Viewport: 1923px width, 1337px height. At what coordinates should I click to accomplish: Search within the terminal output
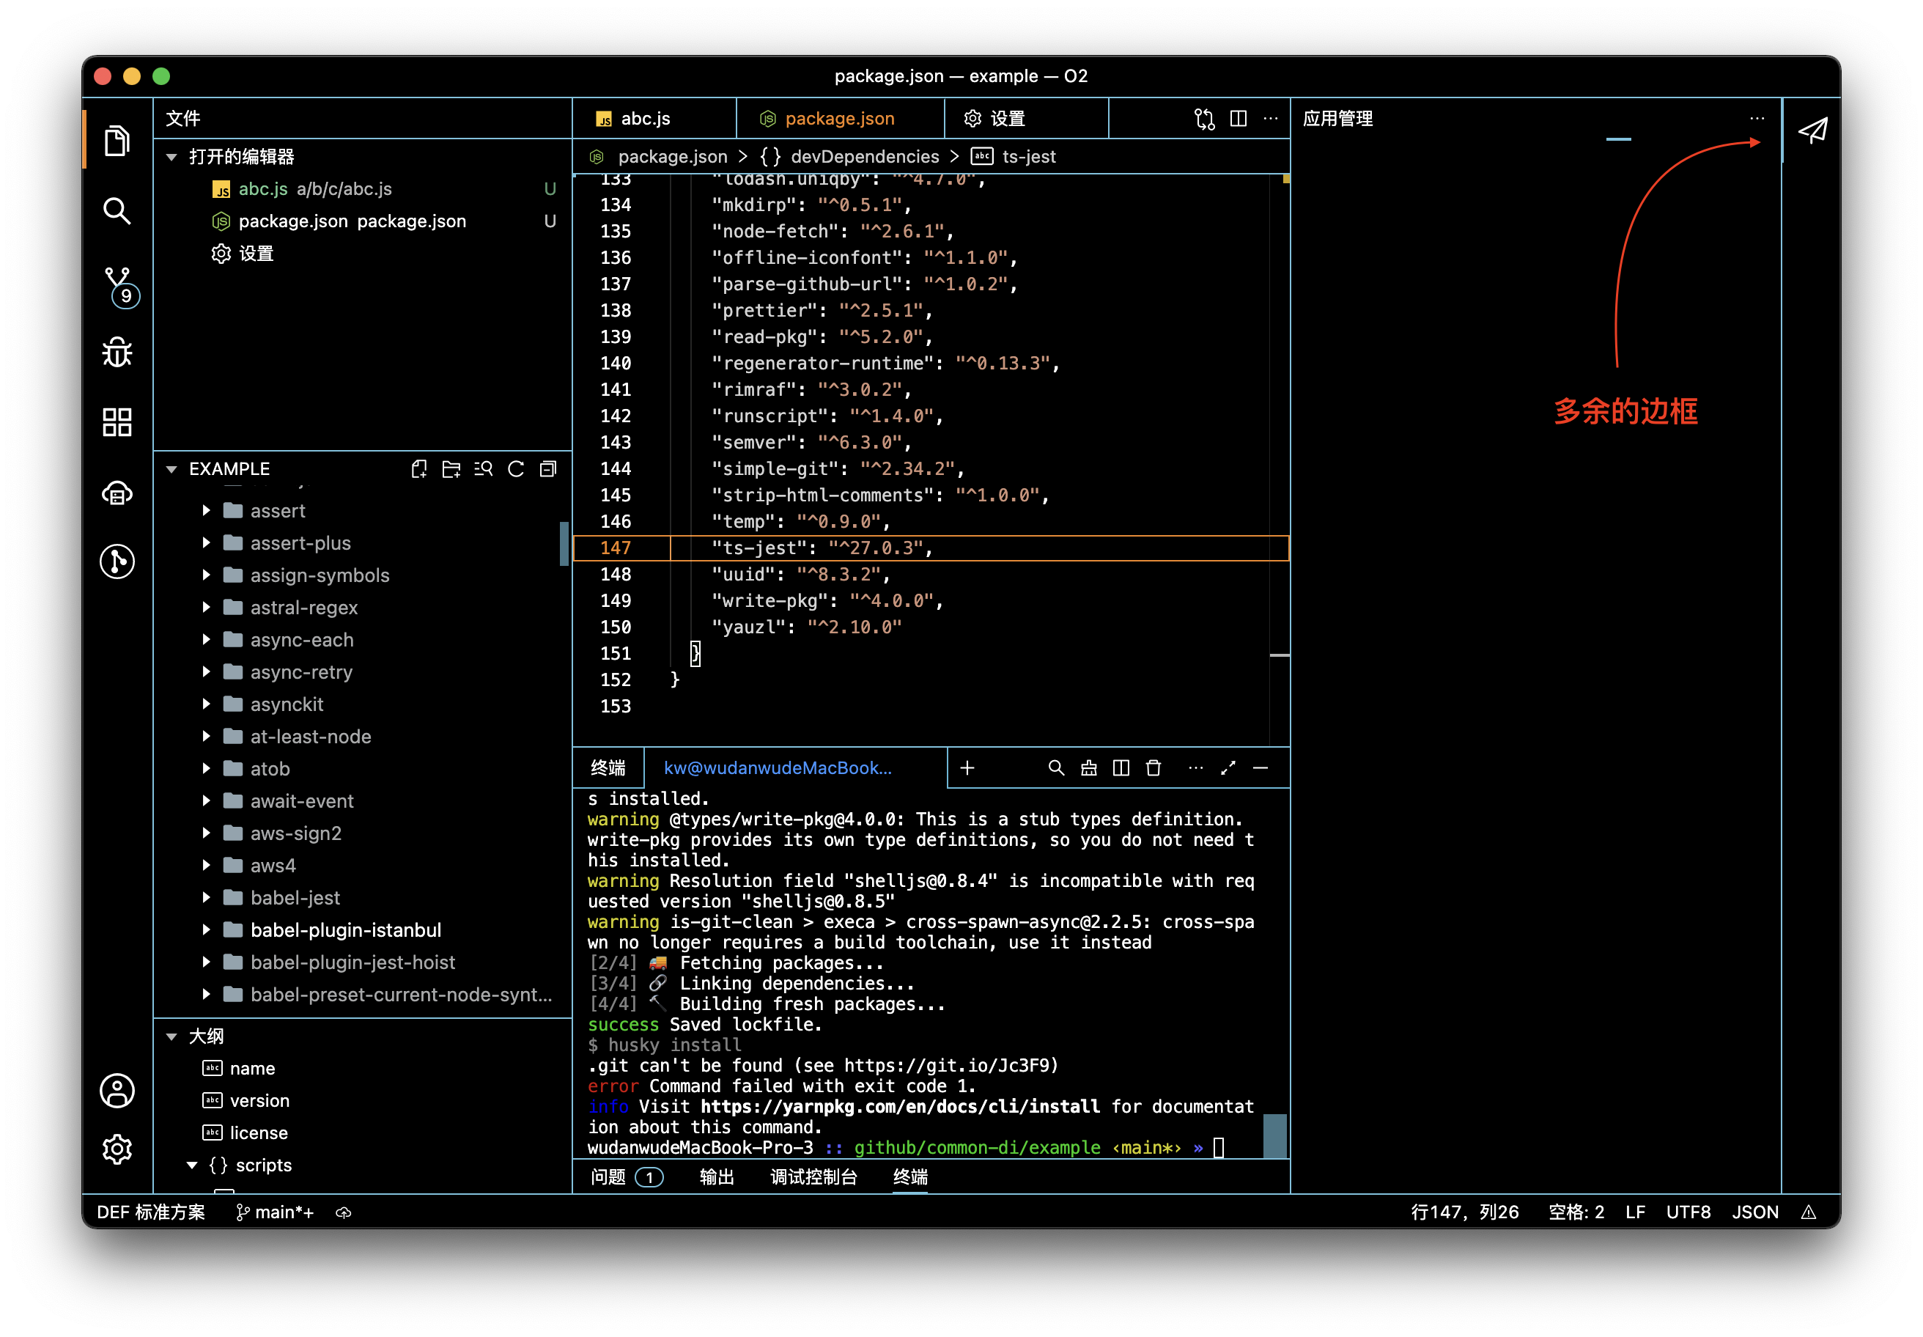point(1056,768)
